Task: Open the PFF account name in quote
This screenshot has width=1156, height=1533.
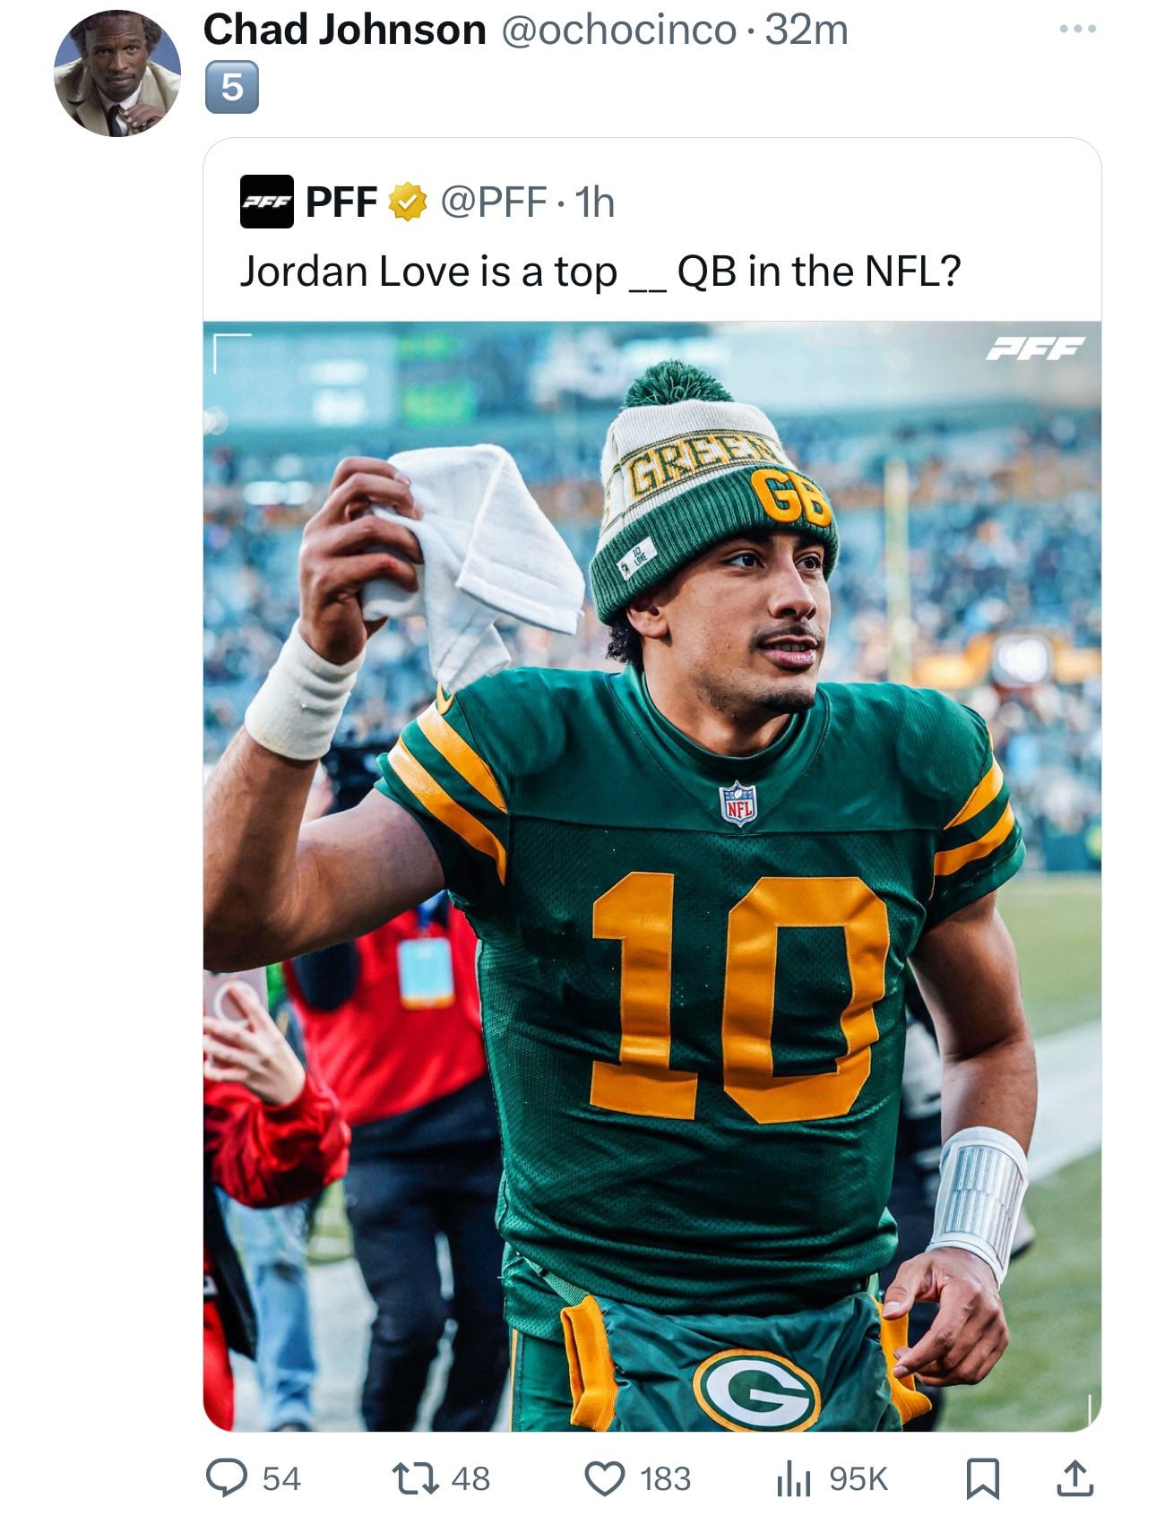Action: pos(341,202)
